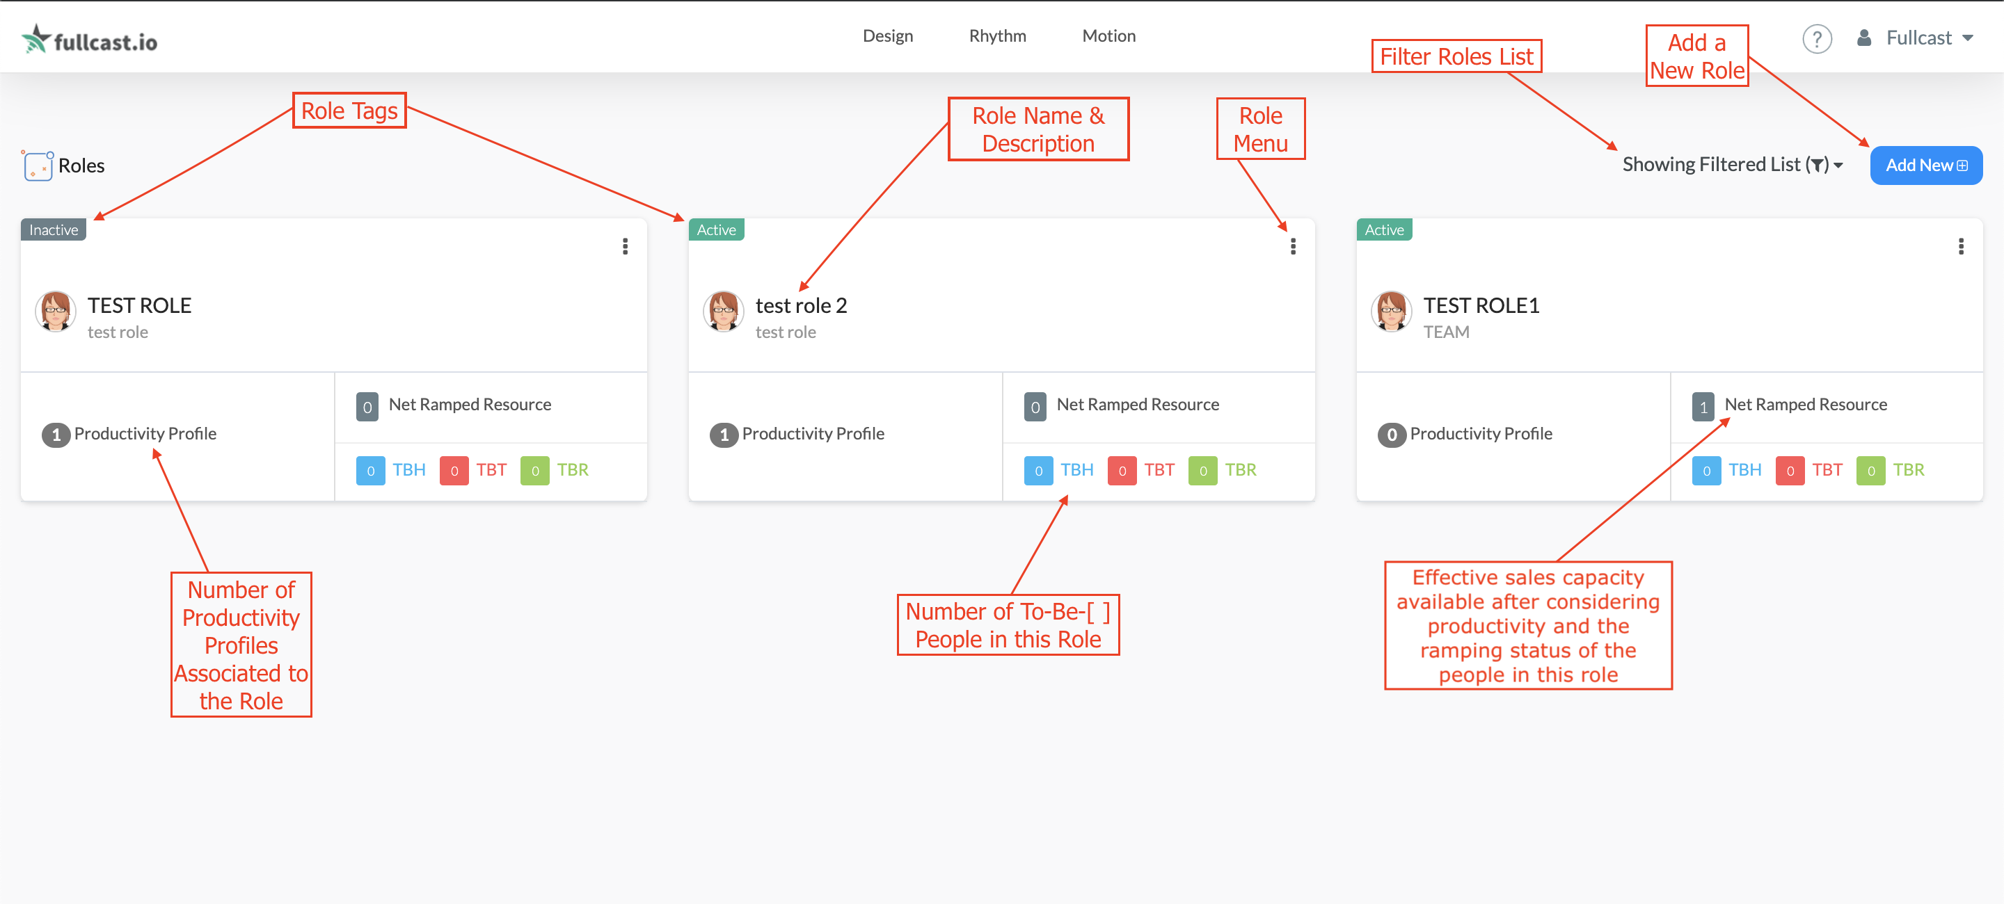Screen dimensions: 2004x904
Task: Click red TBT count badge on test role 2
Action: [x=1122, y=470]
